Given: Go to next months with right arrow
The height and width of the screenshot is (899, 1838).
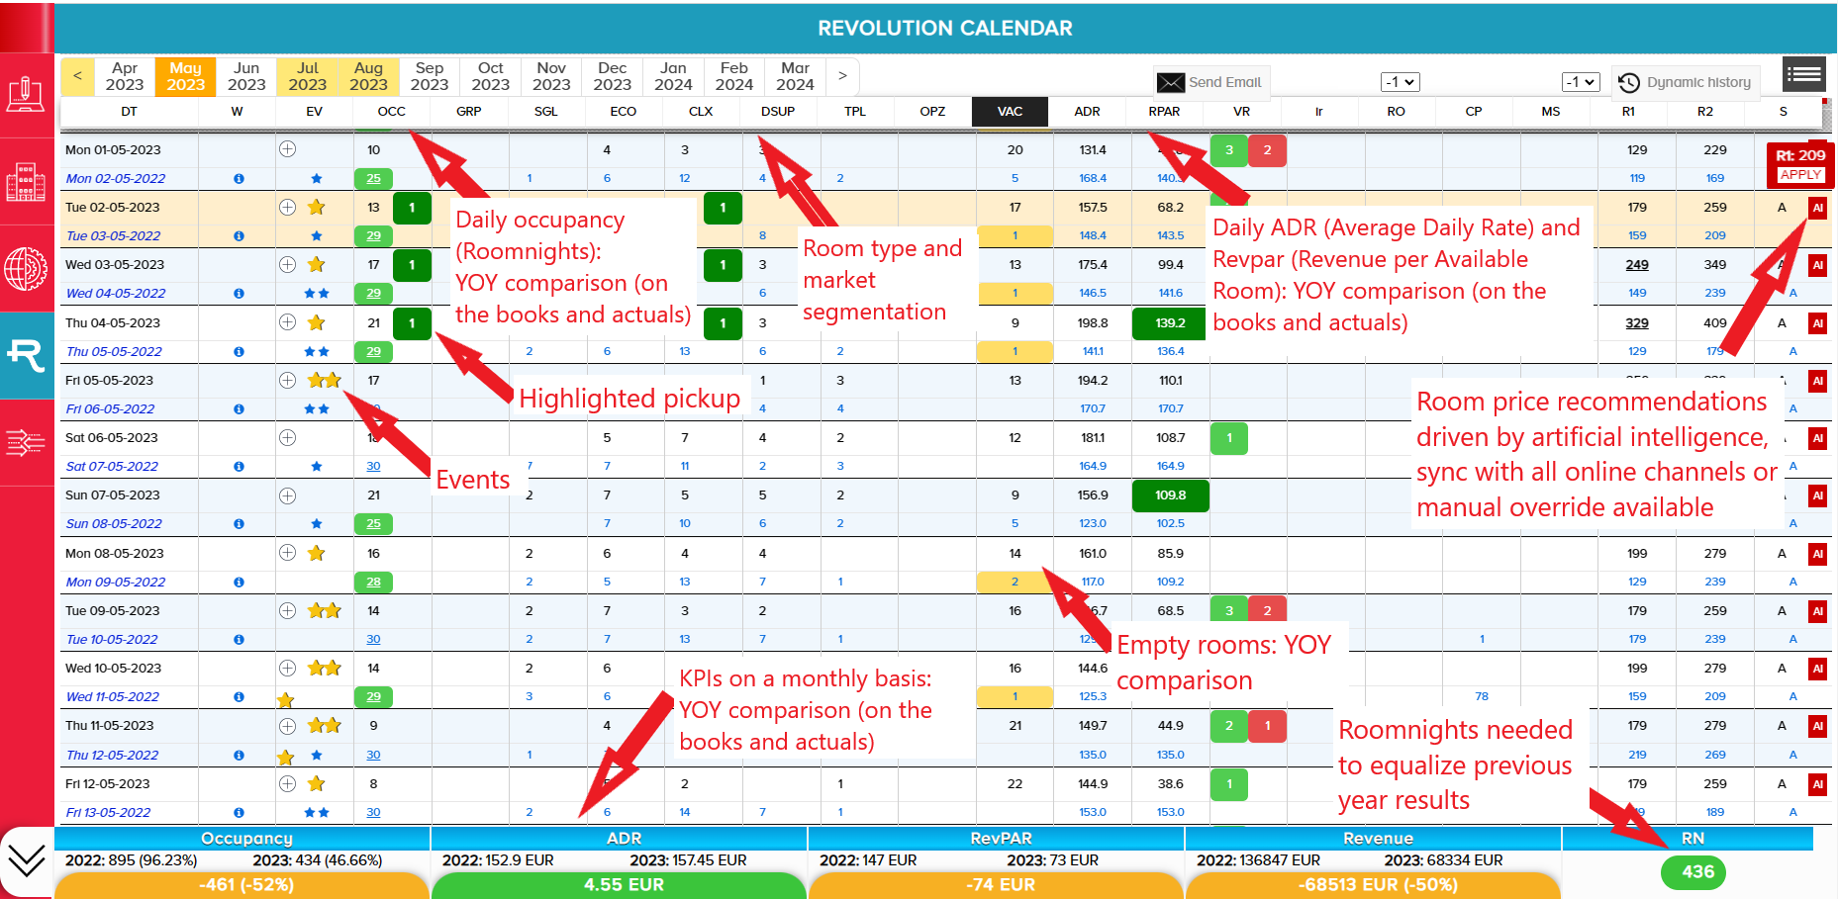Looking at the screenshot, I should 842,76.
